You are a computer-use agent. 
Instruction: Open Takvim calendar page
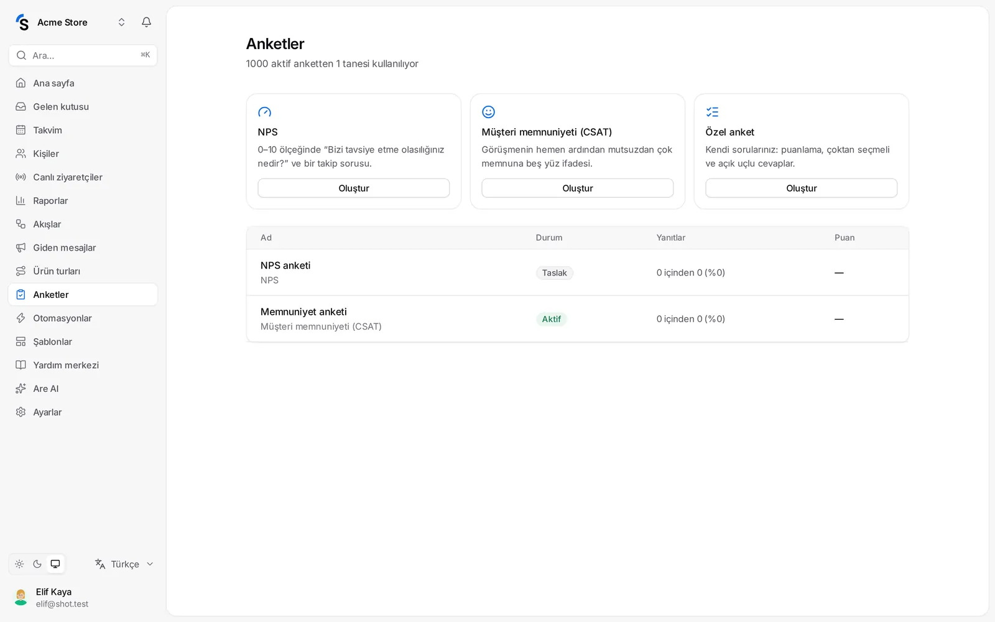point(83,130)
